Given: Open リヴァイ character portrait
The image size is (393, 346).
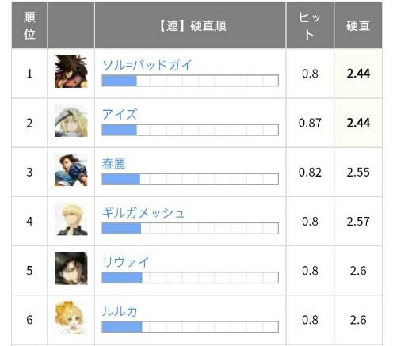Looking at the screenshot, I should [x=71, y=268].
